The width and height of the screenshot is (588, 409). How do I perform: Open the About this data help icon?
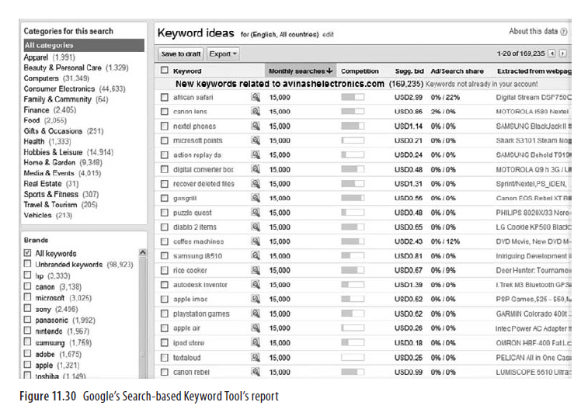pos(563,32)
